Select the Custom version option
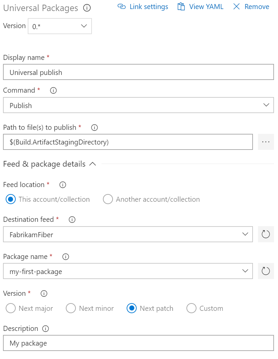 [x=191, y=308]
